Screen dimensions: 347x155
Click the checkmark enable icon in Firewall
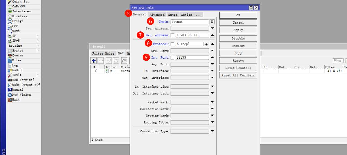(x=109, y=61)
